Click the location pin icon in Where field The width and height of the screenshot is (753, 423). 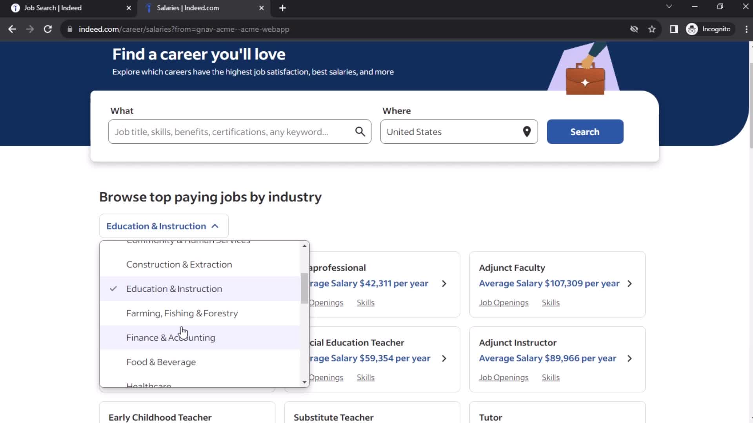click(x=527, y=132)
